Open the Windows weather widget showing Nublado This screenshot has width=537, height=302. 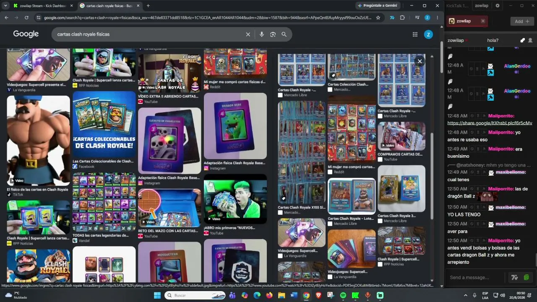click(16, 295)
